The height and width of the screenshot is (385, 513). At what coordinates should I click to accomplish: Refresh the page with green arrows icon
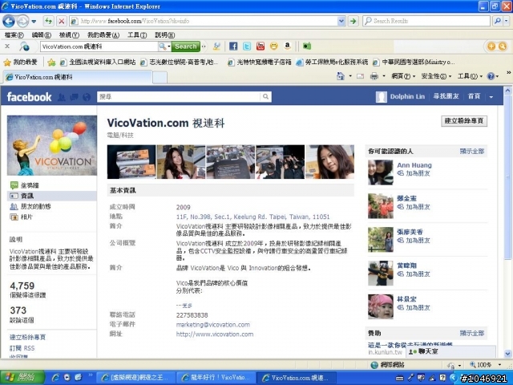pyautogui.click(x=48, y=22)
